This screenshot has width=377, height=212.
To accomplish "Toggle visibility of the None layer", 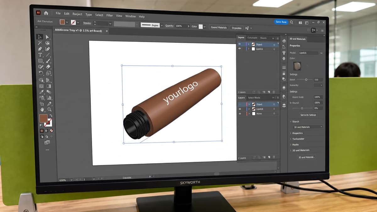I will tap(240, 114).
